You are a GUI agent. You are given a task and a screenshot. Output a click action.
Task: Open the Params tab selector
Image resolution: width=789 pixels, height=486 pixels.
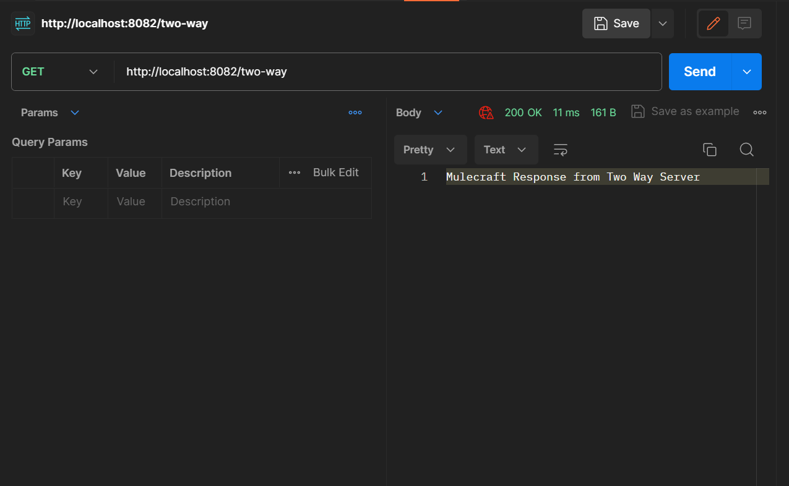(x=50, y=113)
